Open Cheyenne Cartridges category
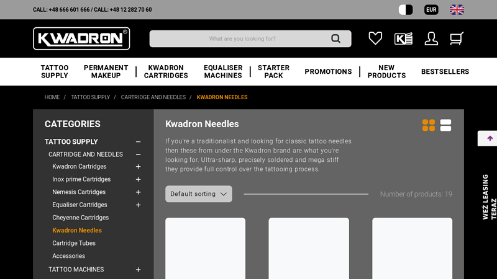This screenshot has height=279, width=497. coord(81,218)
